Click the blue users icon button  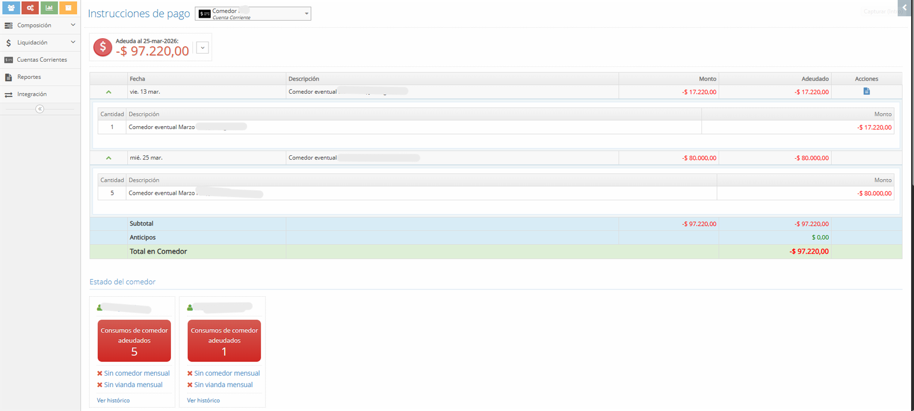click(11, 8)
